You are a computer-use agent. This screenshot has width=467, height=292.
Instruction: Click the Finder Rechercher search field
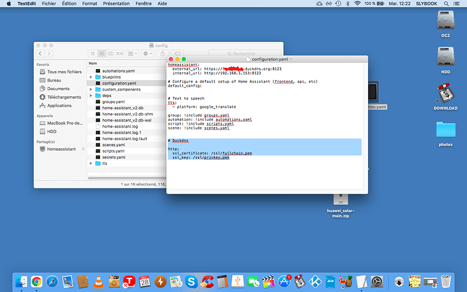(245, 54)
